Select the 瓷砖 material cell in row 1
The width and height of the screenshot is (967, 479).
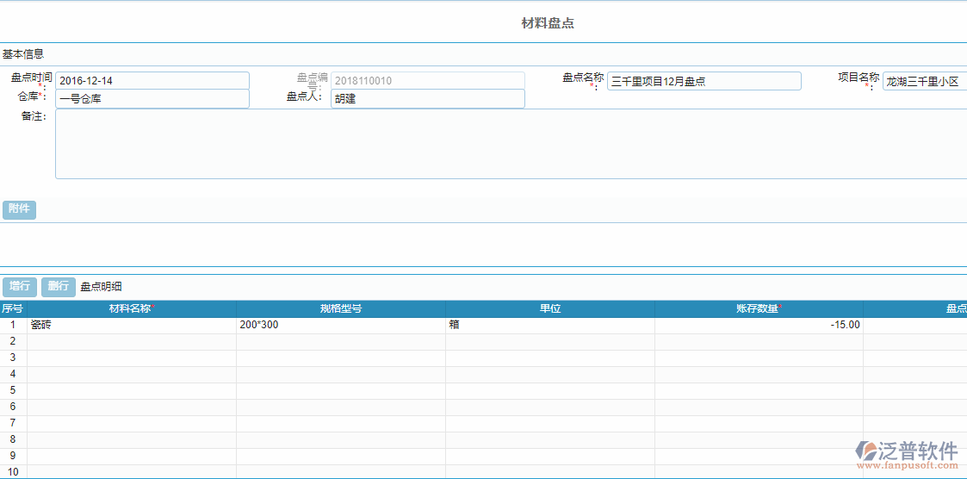pyautogui.click(x=131, y=325)
